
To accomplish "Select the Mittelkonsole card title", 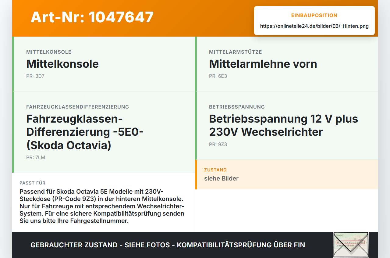I will pos(62,64).
